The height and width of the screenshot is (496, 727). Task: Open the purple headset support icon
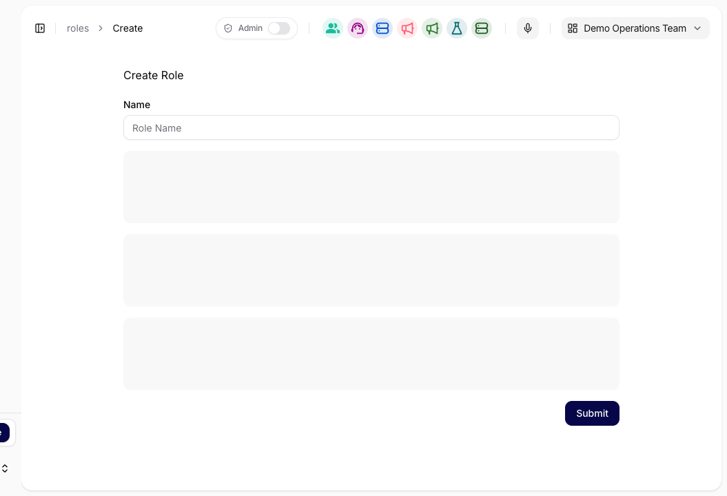point(358,28)
